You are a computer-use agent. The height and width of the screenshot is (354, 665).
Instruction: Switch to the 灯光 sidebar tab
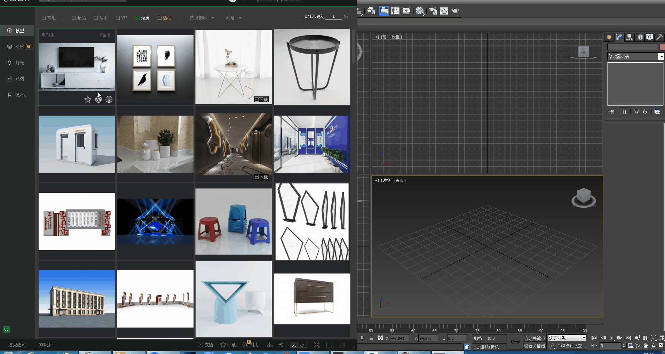tap(19, 63)
